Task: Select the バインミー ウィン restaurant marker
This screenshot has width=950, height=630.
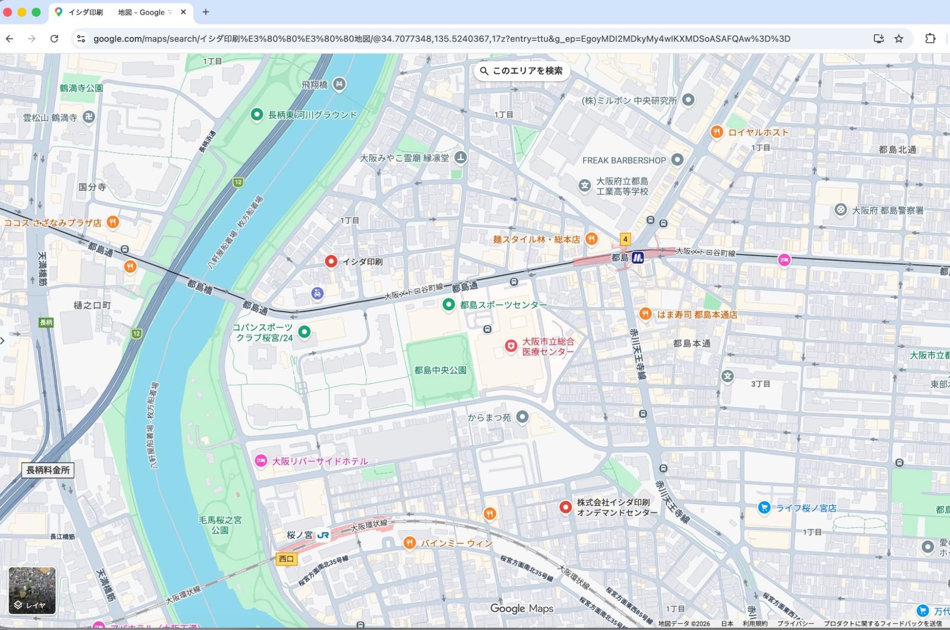Action: 409,543
